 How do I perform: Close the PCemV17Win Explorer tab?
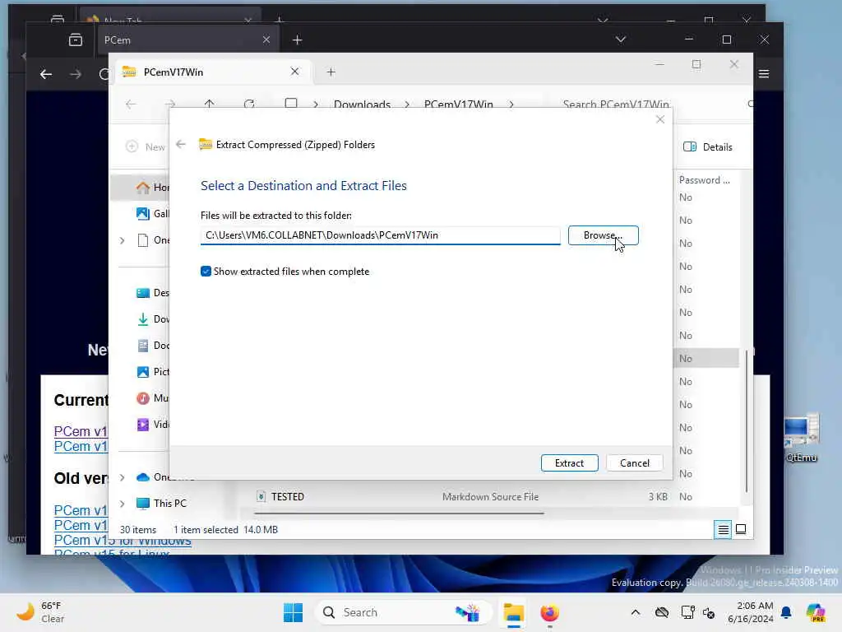click(x=294, y=72)
